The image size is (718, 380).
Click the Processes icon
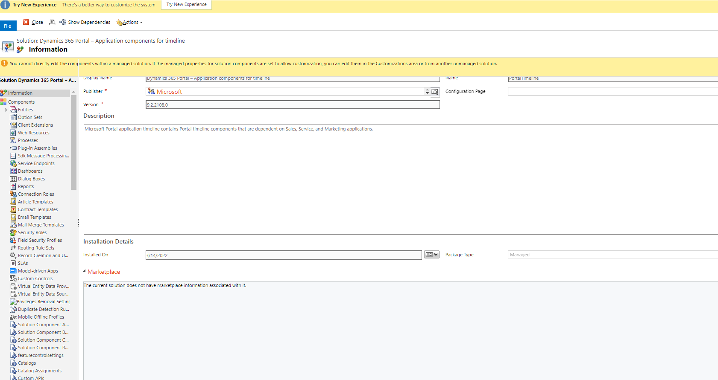(x=13, y=140)
